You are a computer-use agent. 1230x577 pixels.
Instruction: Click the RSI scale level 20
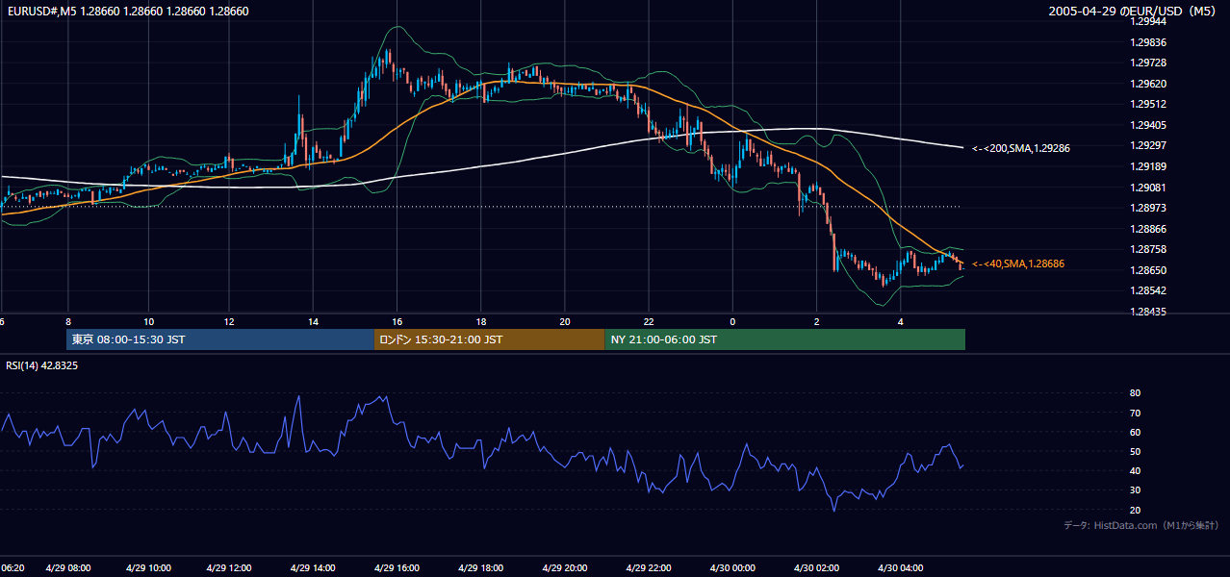point(1135,510)
